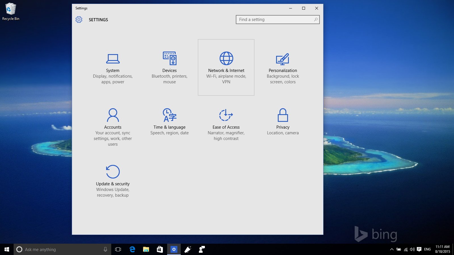Open Ease of Access settings icon
The width and height of the screenshot is (454, 255).
(226, 115)
